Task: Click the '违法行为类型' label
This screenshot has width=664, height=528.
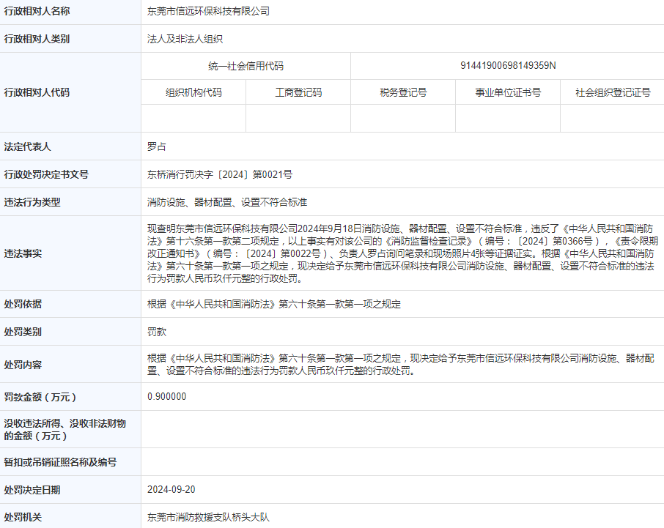Action: click(32, 202)
